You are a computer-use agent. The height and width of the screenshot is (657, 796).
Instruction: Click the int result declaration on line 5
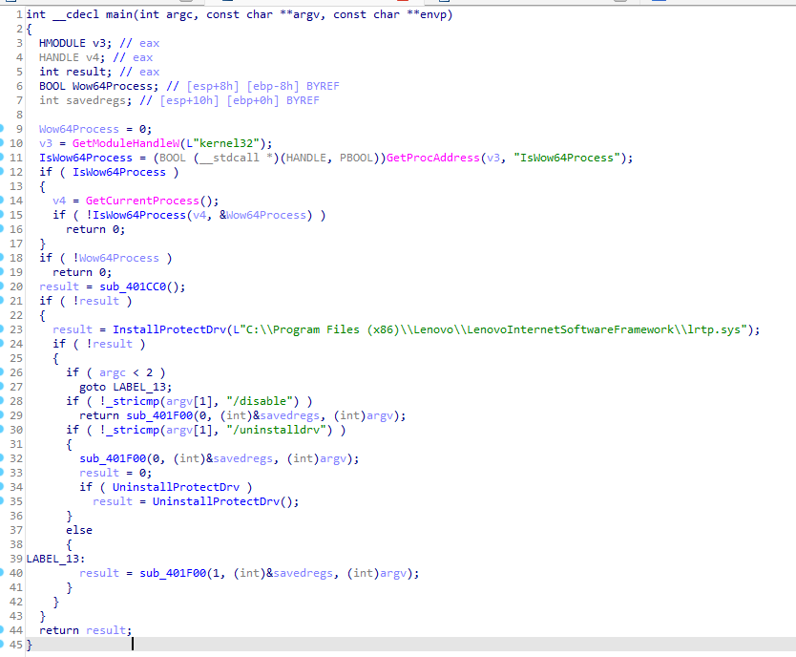coord(75,72)
